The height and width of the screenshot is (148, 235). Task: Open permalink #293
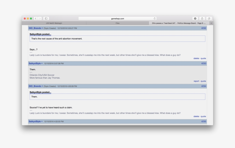204,64
